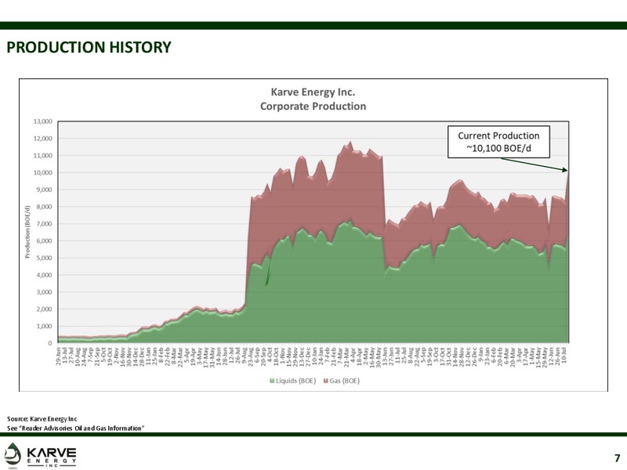Click the 5,000 y-axis label
Screen dimensions: 627x470
[x=44, y=258]
